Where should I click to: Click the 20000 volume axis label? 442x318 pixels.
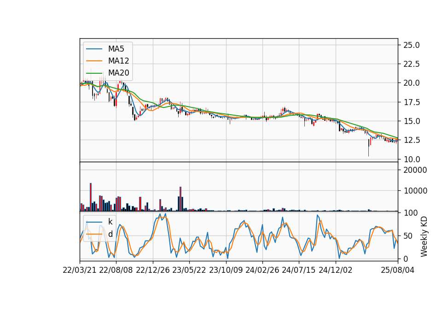click(415, 170)
